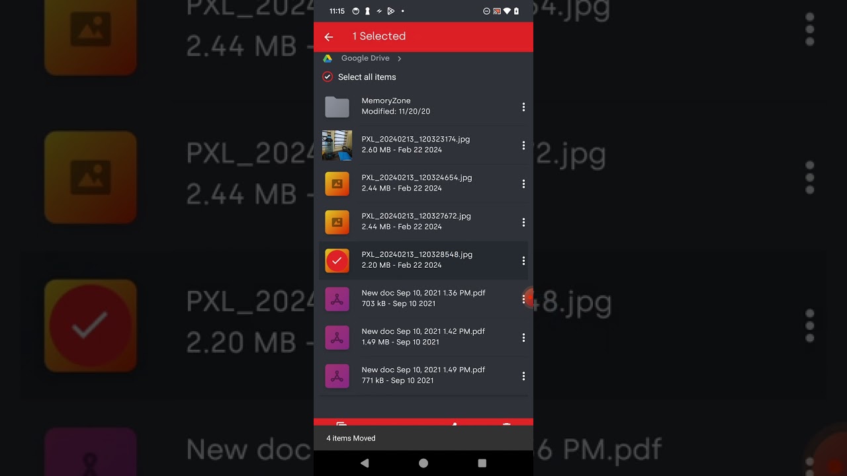Select the image icon of PXL_20240213_120327672.jpg
The image size is (847, 476).
point(337,222)
